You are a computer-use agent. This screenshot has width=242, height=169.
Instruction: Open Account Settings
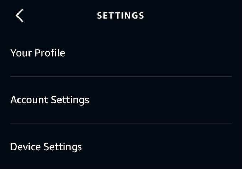coord(50,100)
